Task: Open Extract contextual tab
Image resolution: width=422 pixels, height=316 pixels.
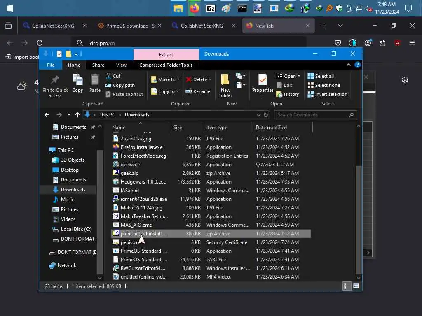Action: [x=166, y=55]
